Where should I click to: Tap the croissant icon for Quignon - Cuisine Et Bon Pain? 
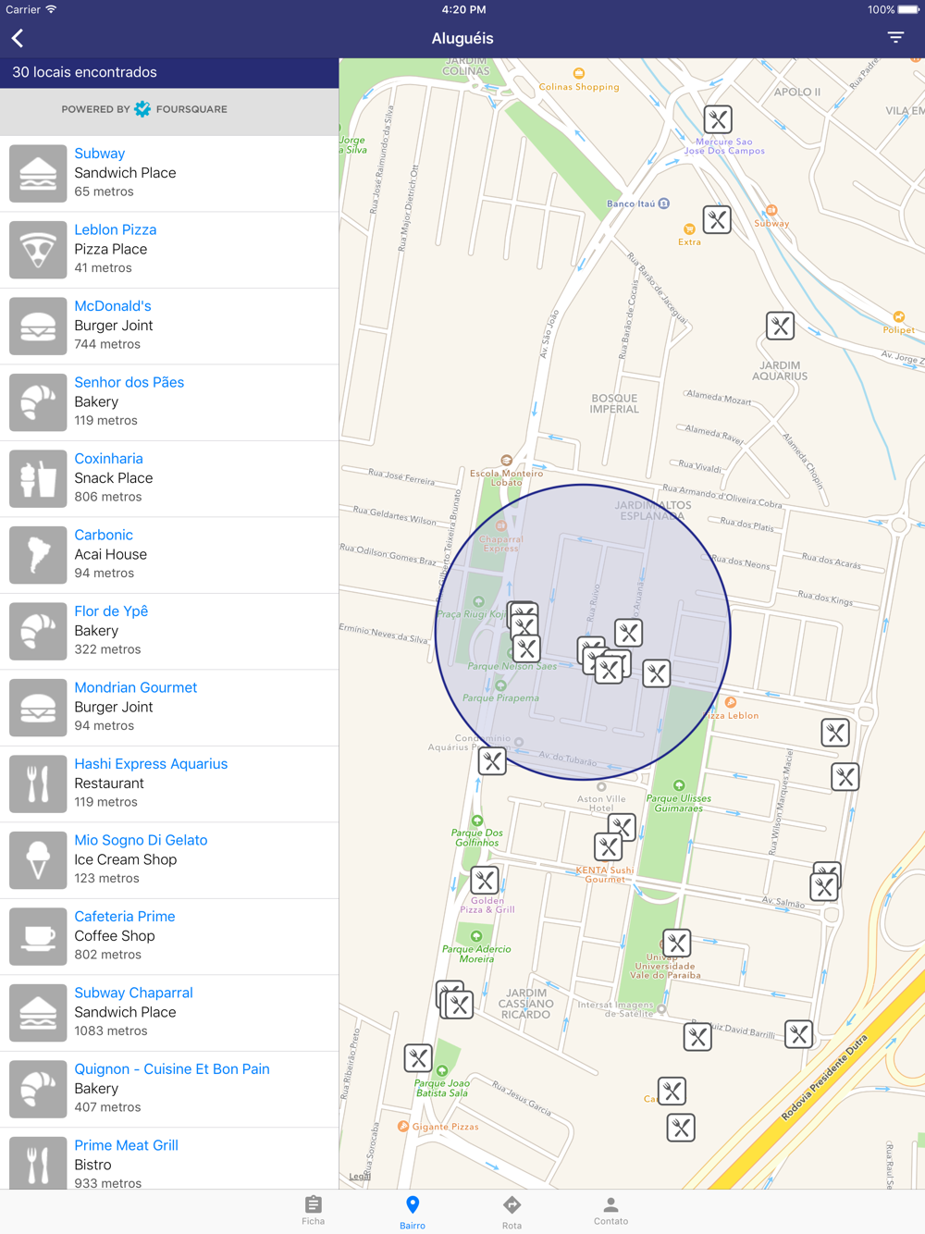(x=38, y=1089)
